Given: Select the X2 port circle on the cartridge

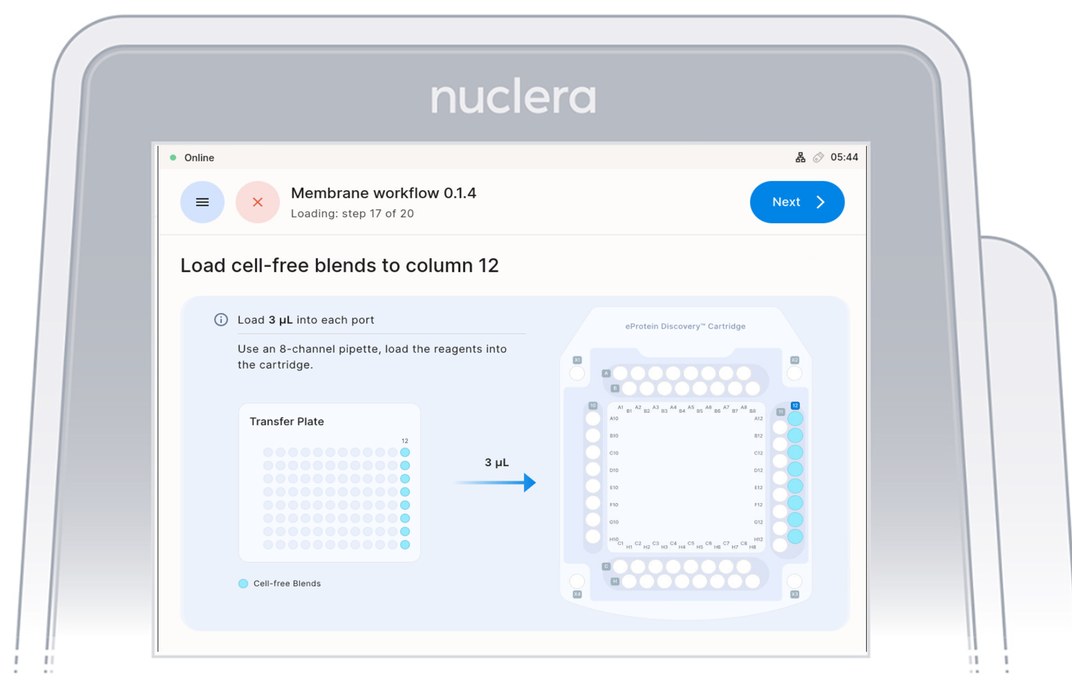Looking at the screenshot, I should (794, 373).
